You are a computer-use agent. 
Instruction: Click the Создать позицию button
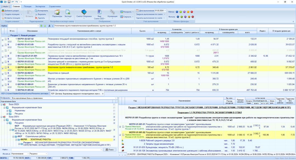tap(12, 14)
